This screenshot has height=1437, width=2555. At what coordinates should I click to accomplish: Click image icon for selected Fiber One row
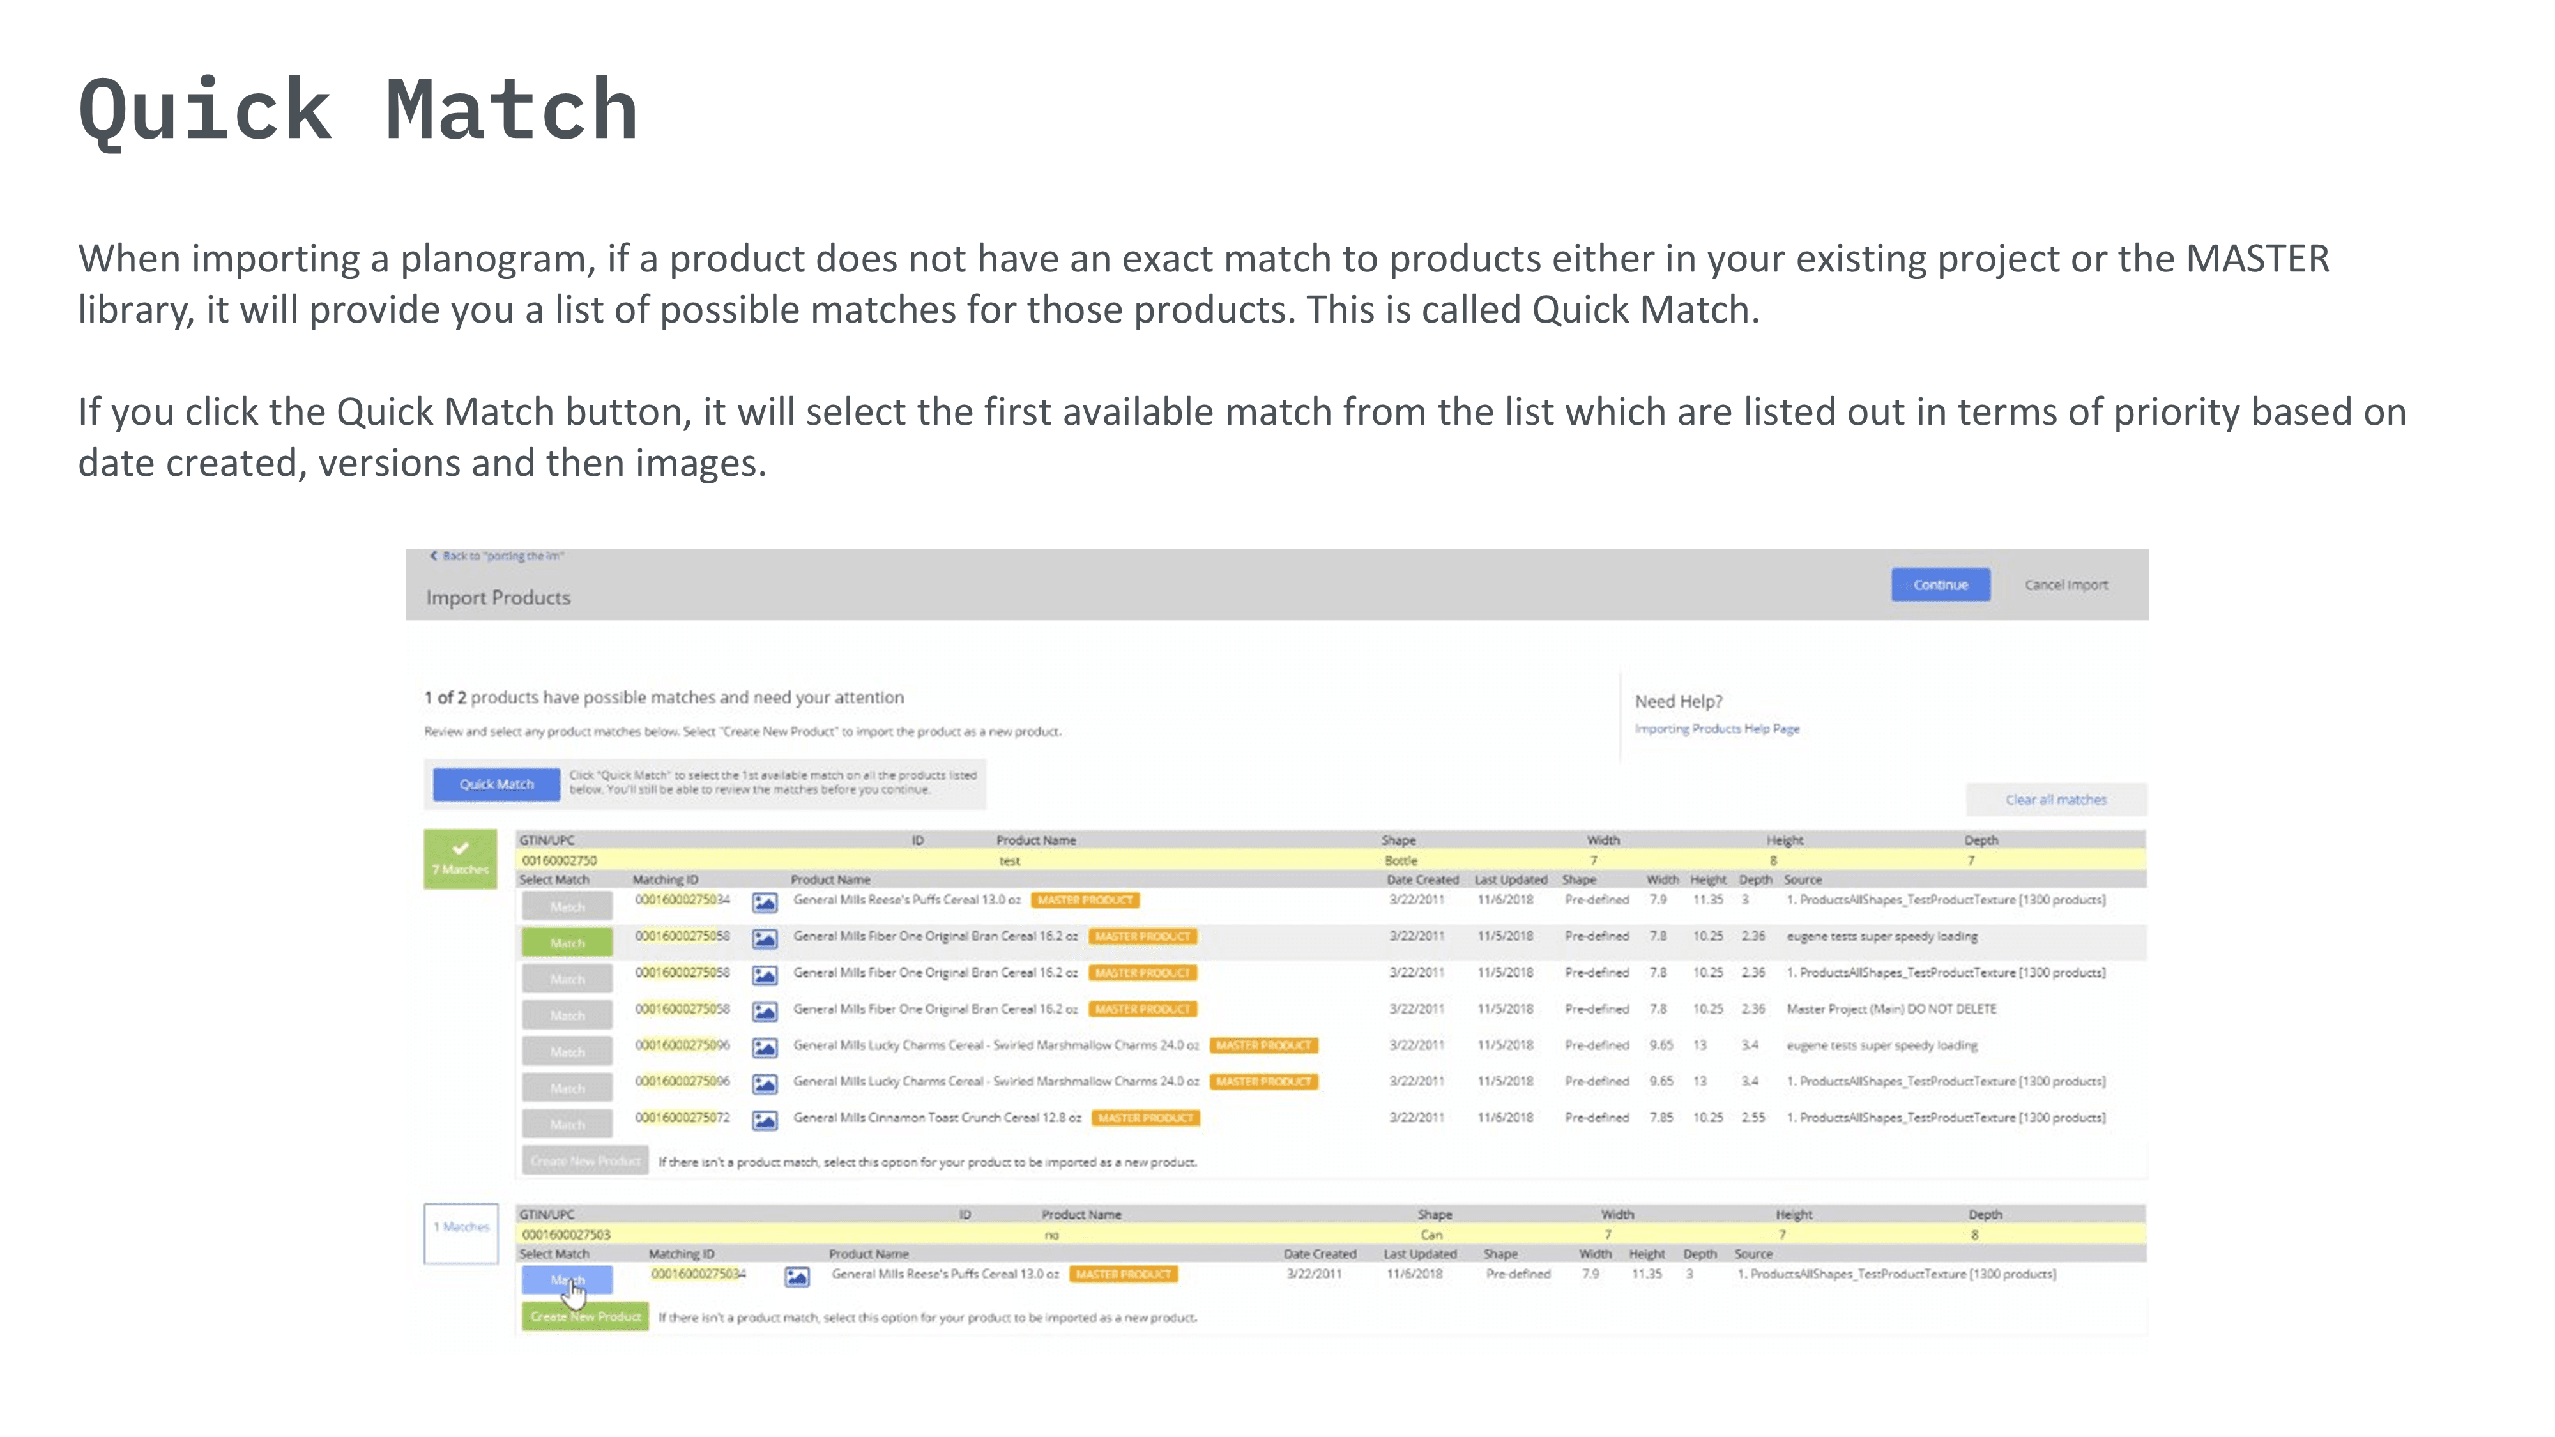764,938
